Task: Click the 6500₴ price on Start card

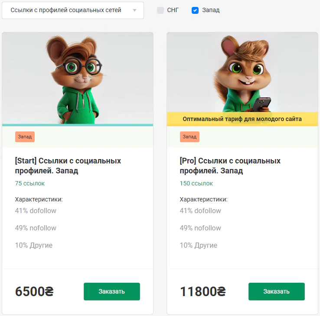Action: [34, 292]
